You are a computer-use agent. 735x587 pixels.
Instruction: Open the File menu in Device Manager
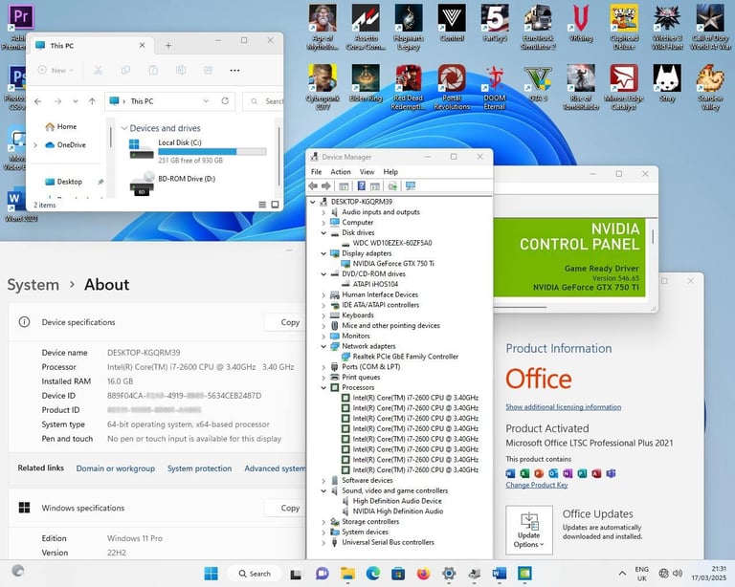click(x=317, y=172)
